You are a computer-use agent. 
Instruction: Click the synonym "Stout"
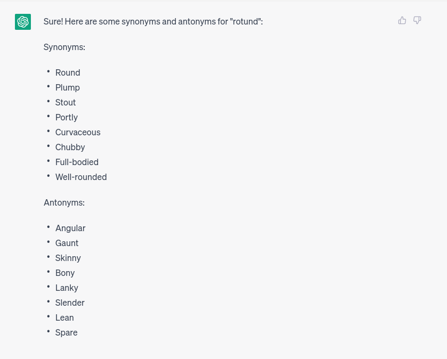(x=66, y=102)
